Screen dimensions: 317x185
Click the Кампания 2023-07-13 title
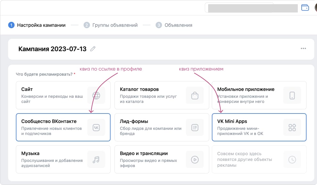[x=52, y=49]
